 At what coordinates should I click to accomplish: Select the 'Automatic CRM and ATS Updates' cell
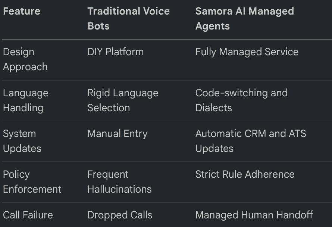click(x=250, y=141)
